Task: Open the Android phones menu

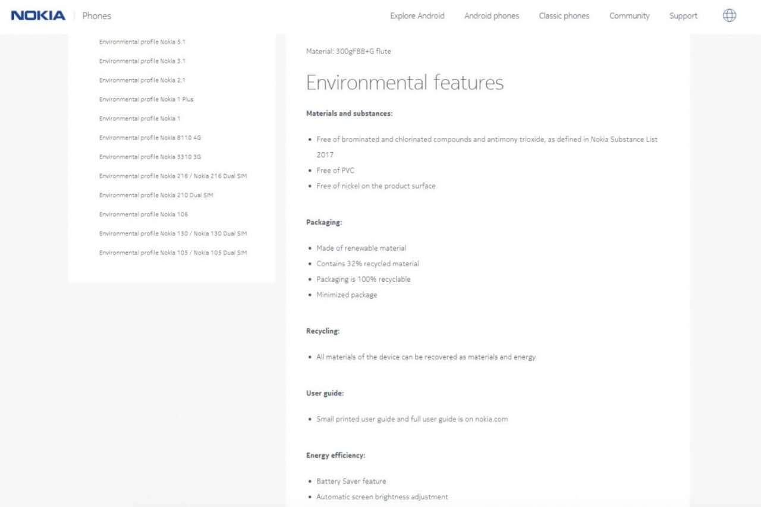Action: point(492,16)
